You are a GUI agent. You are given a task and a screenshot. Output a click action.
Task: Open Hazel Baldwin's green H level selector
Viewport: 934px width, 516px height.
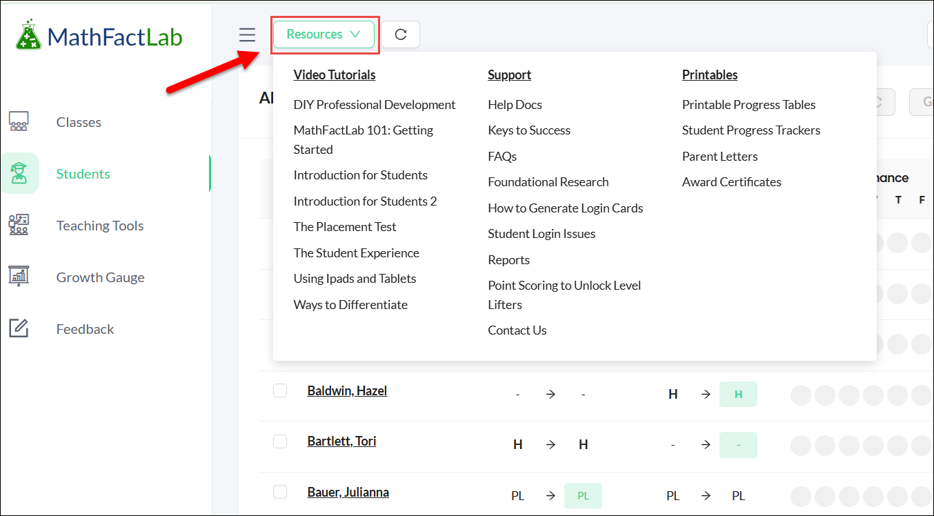tap(738, 395)
